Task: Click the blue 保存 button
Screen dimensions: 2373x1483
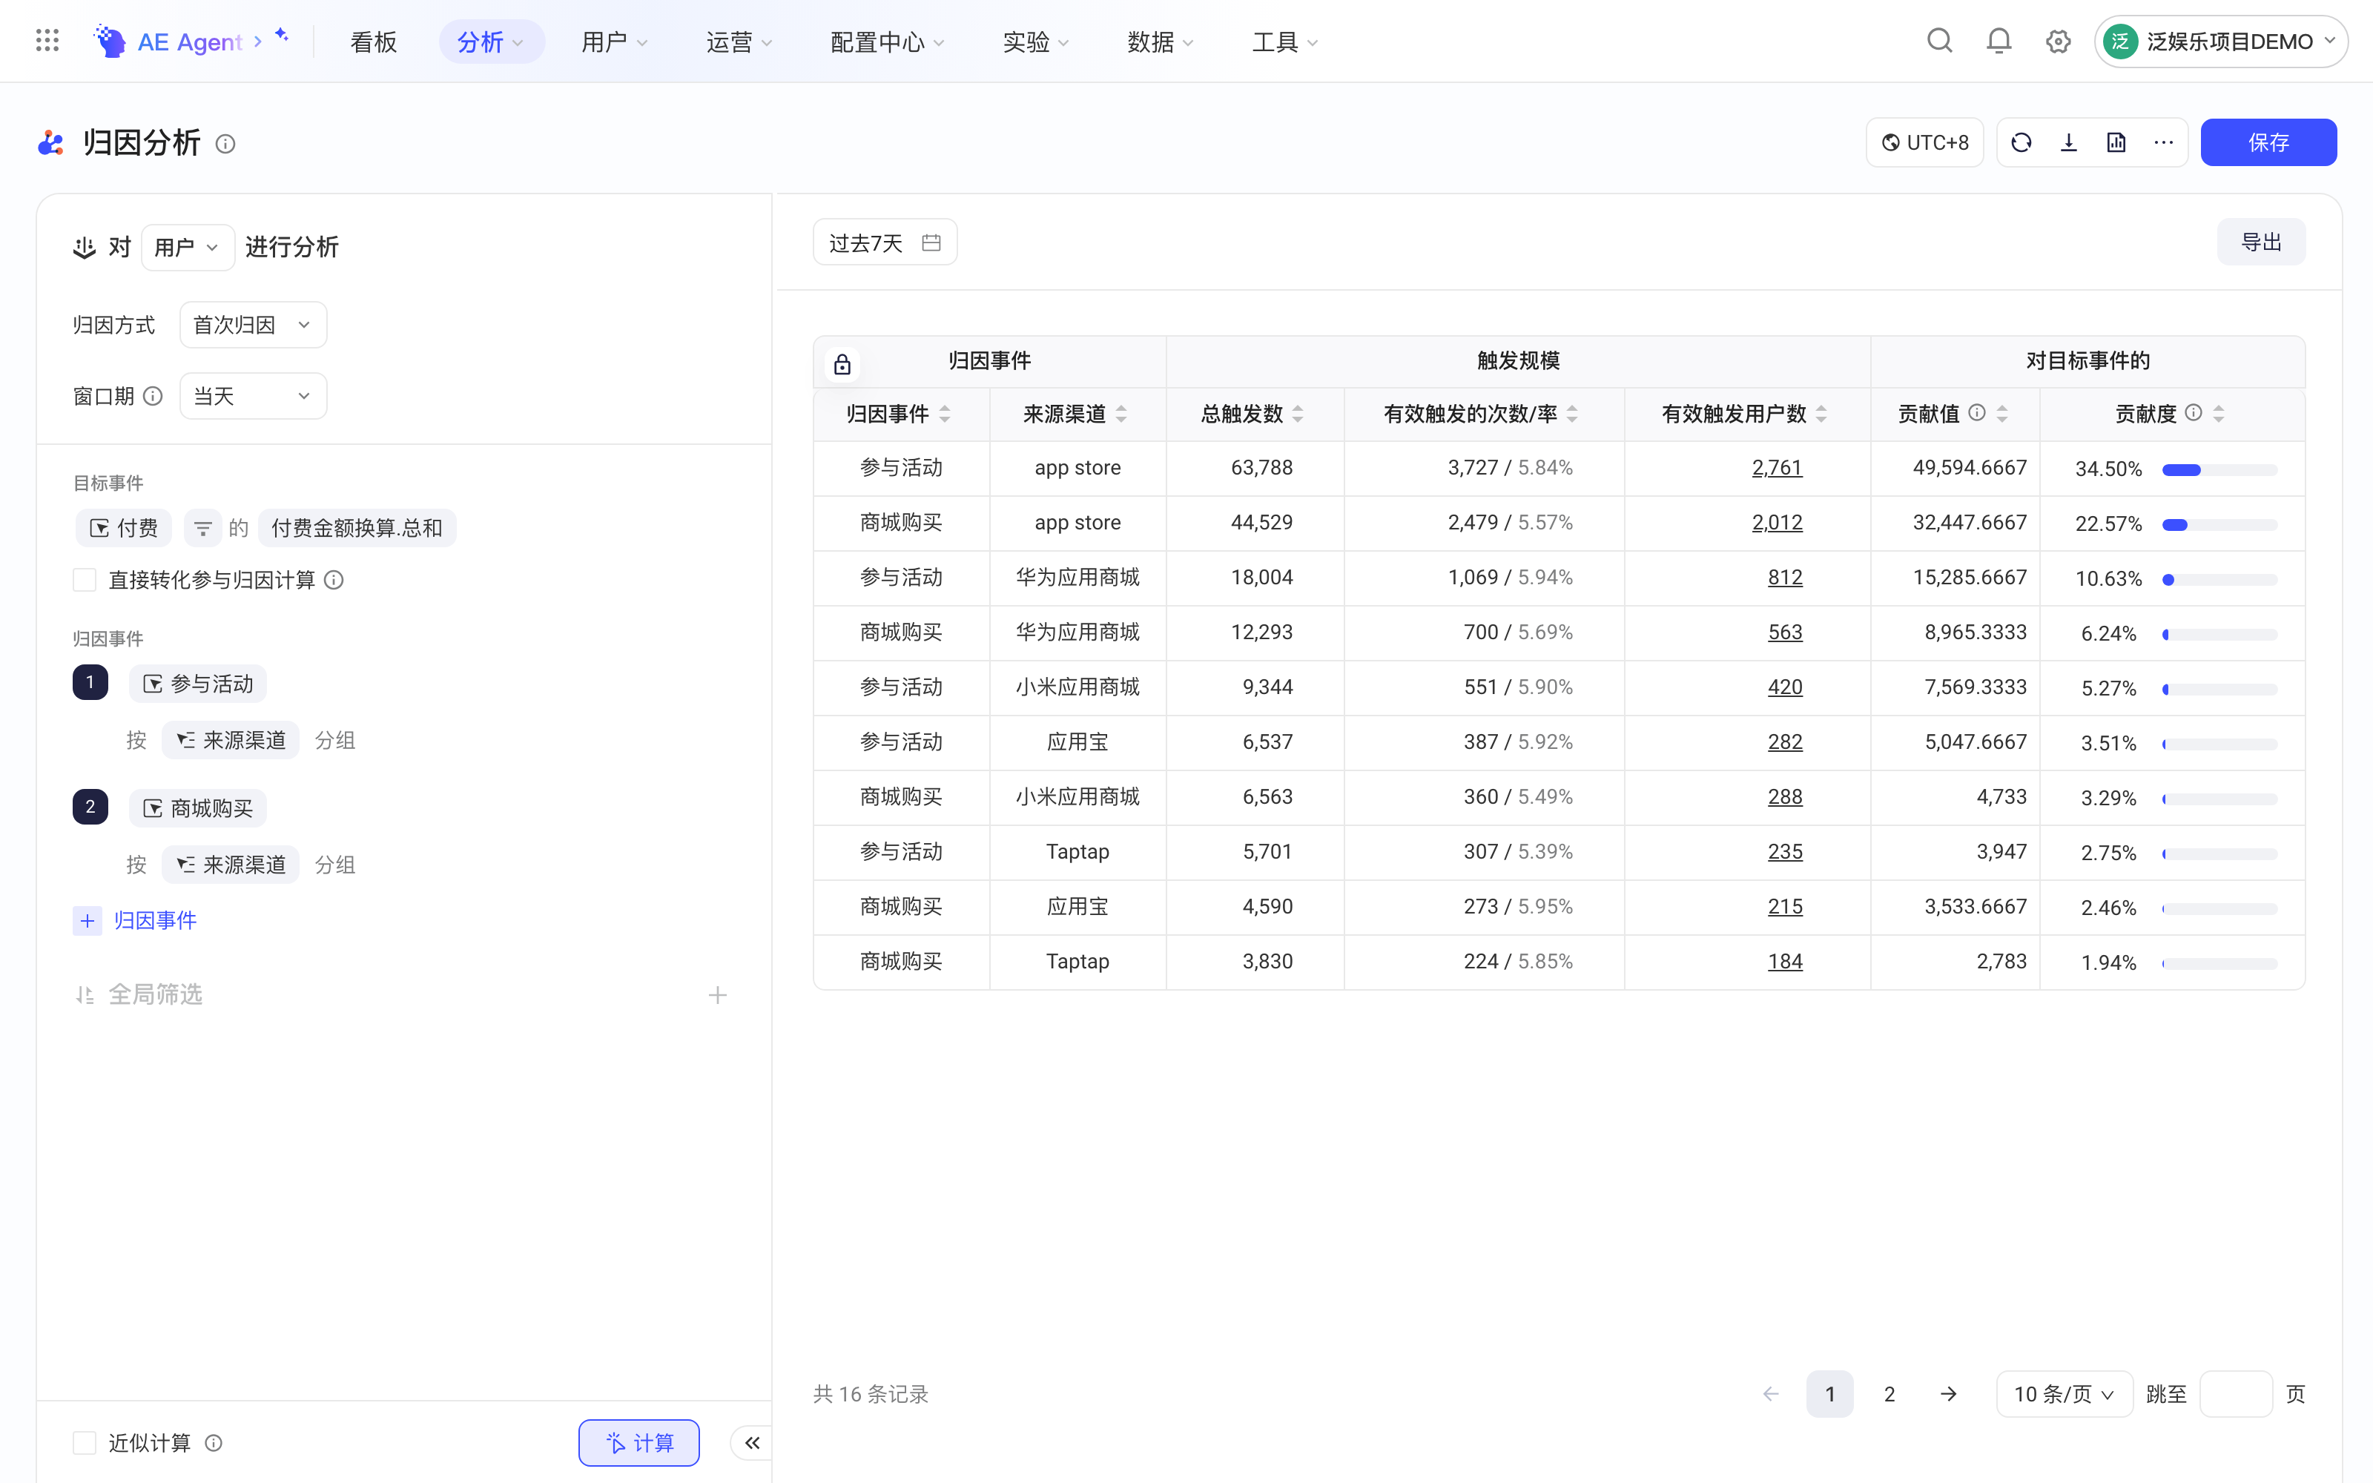Action: tap(2268, 142)
